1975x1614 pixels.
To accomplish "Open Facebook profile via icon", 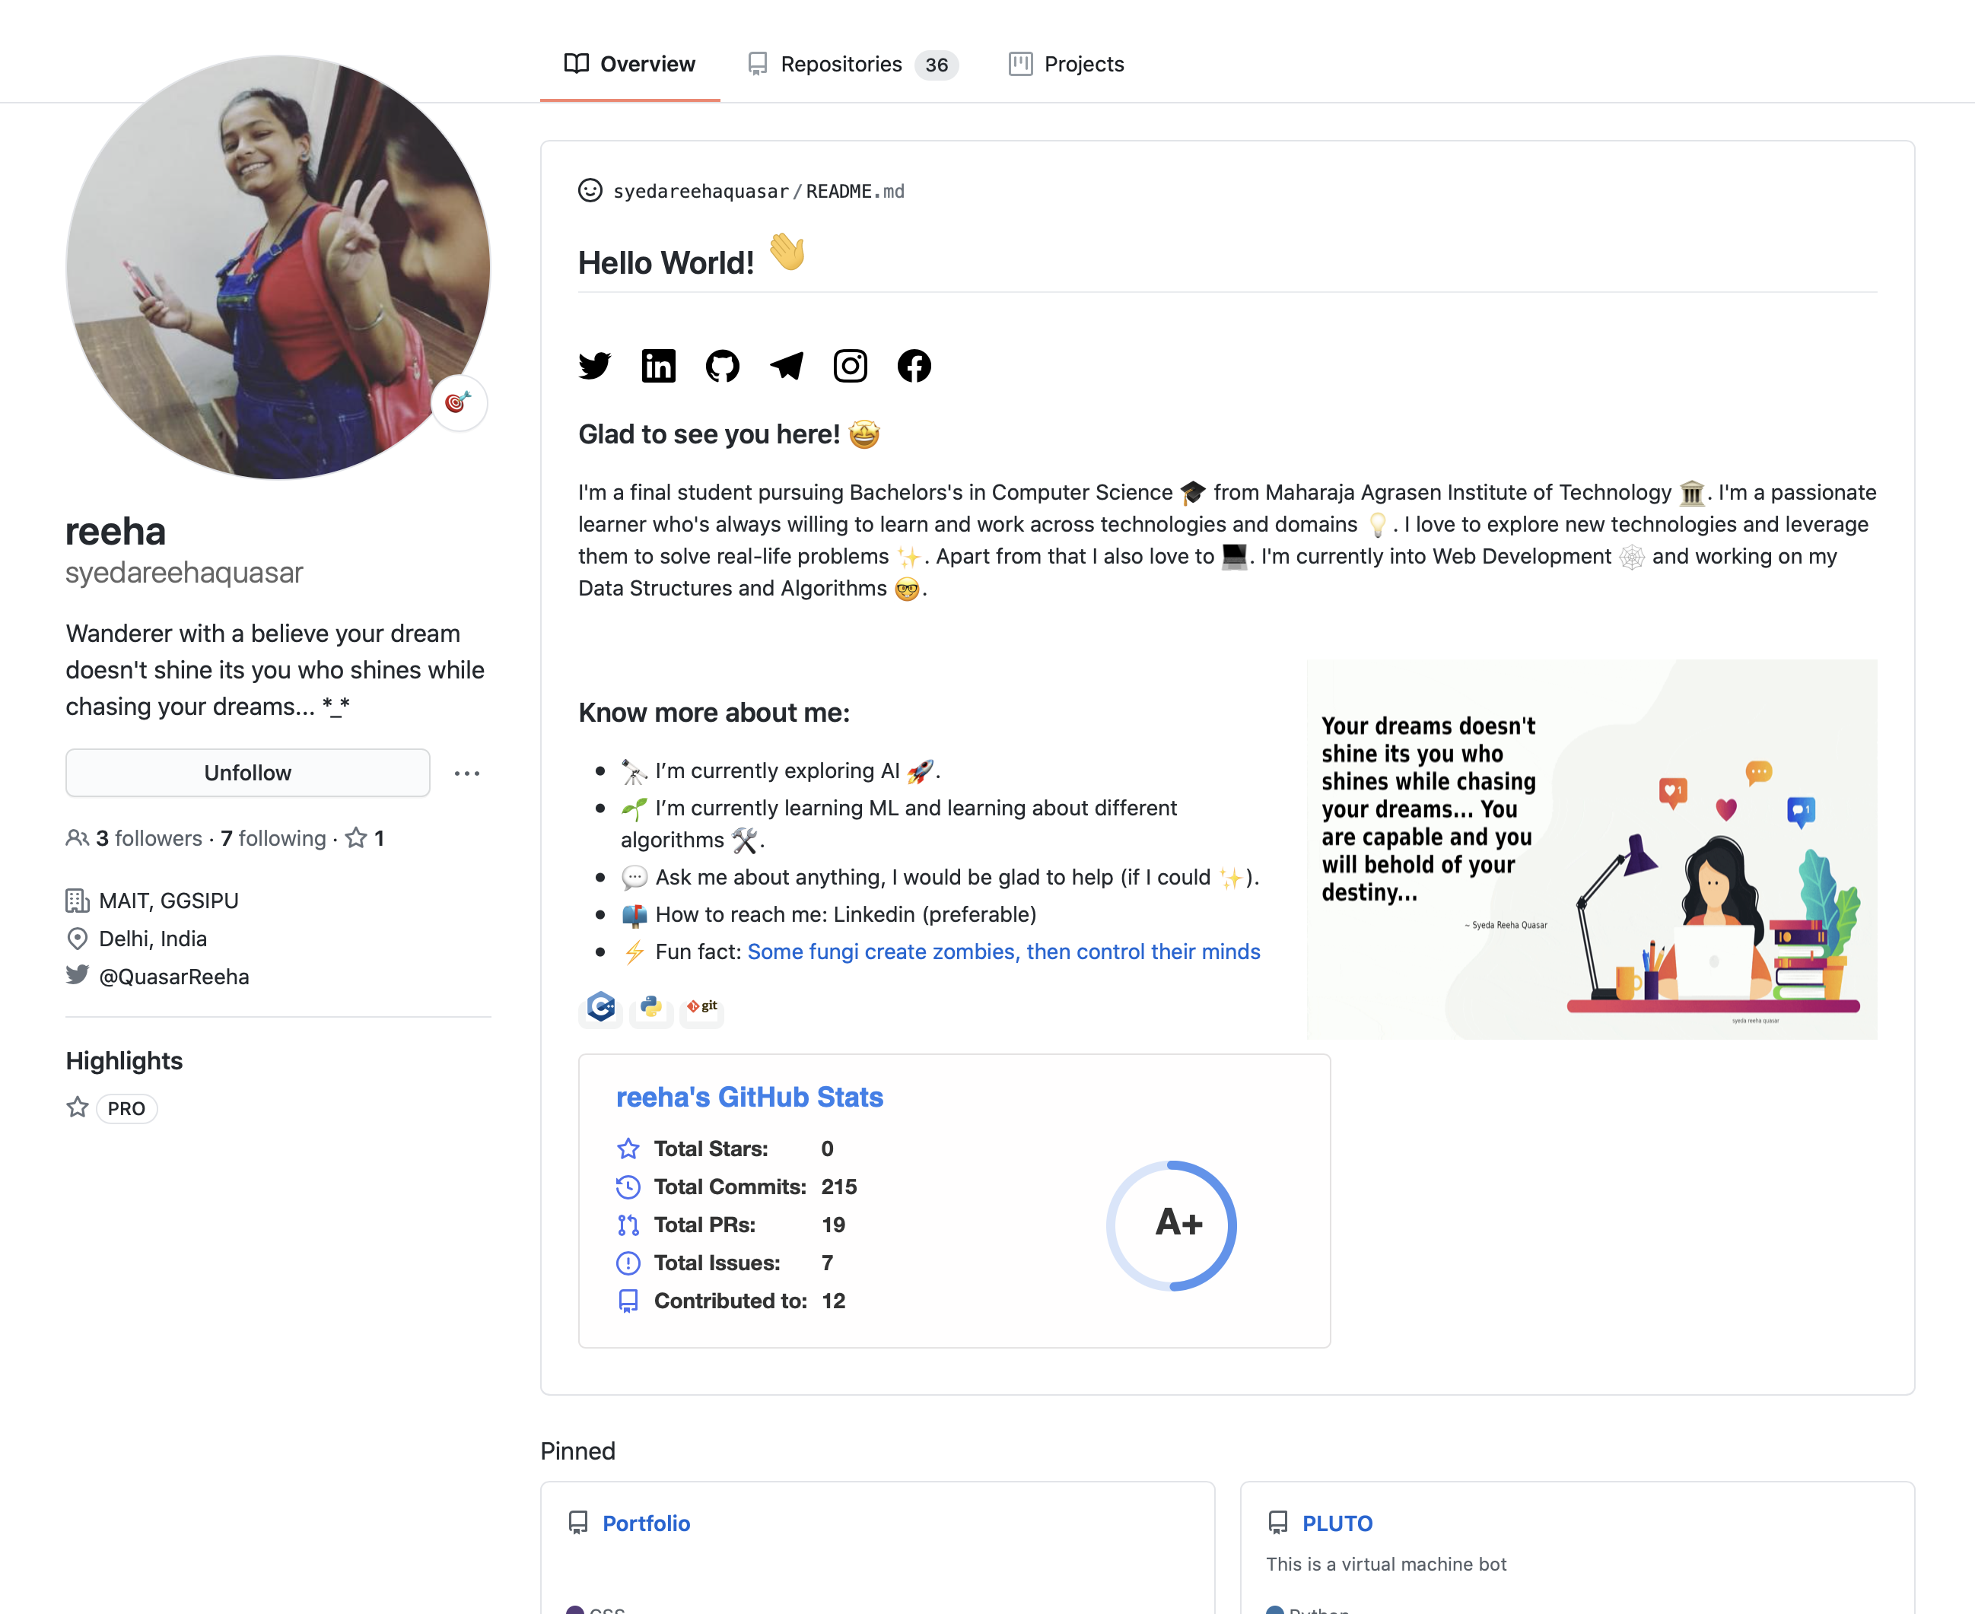I will pyautogui.click(x=914, y=366).
